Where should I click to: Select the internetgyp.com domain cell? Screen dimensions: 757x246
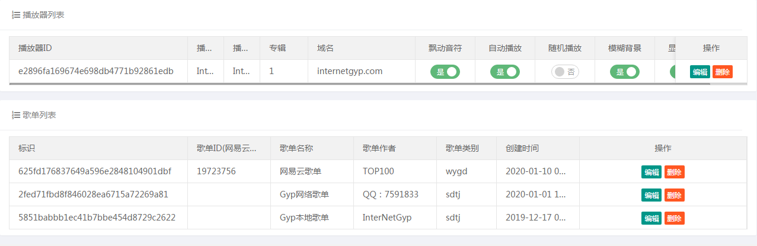350,71
